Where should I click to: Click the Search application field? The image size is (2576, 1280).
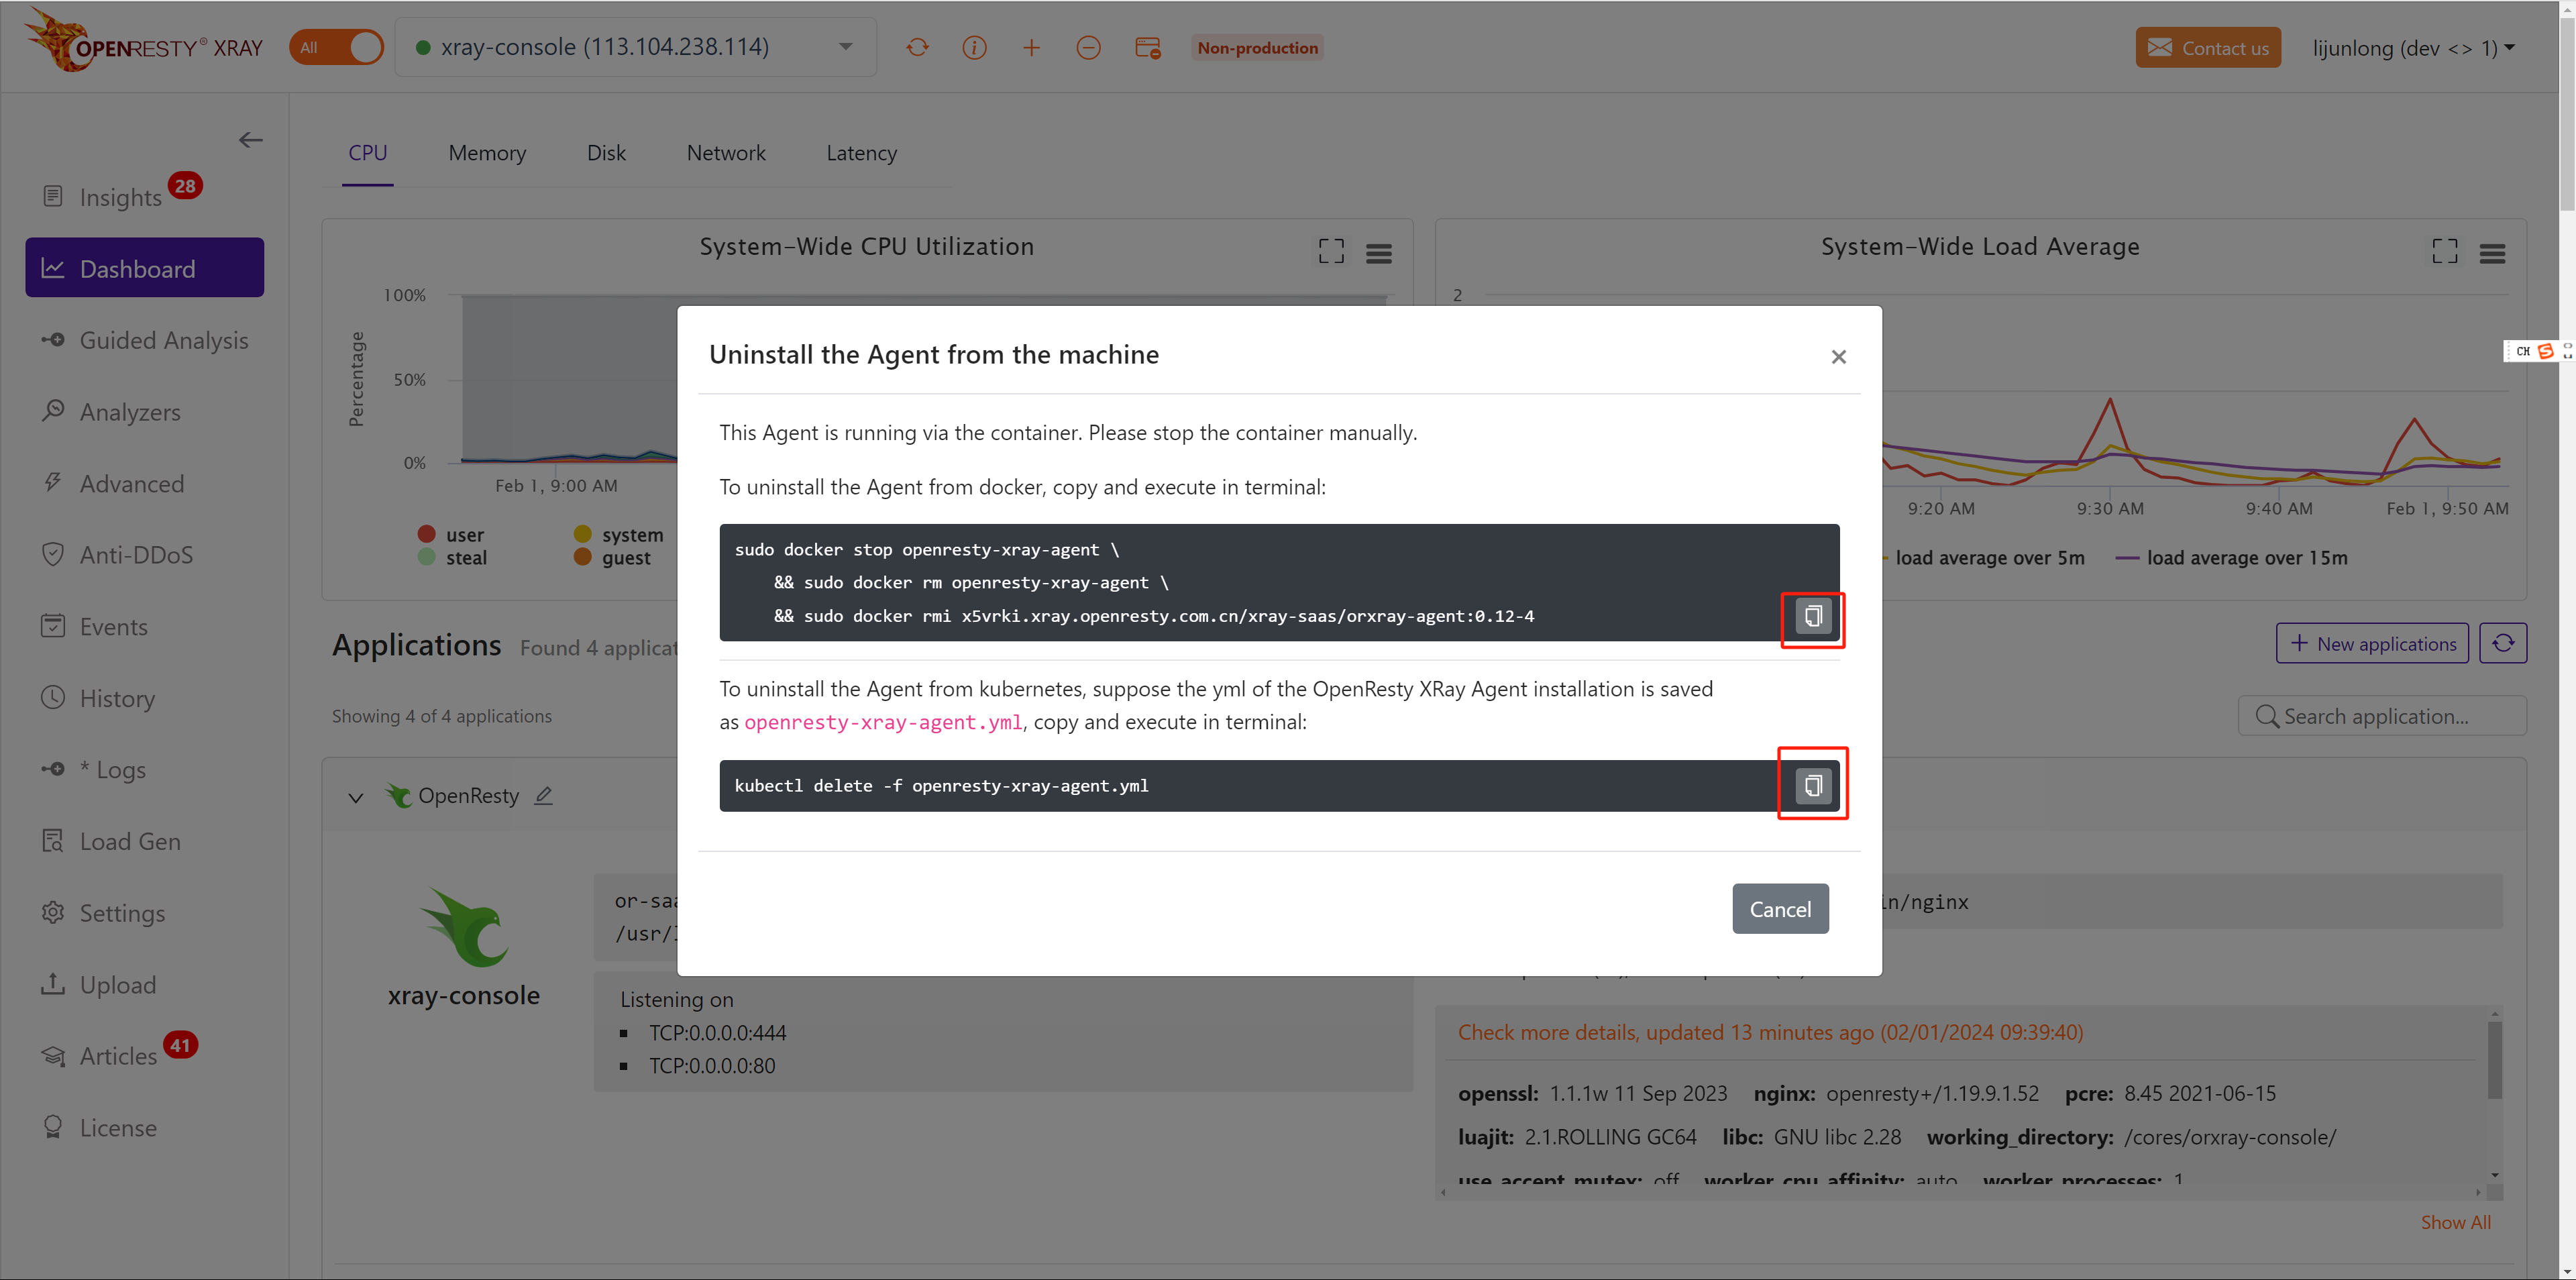tap(2383, 716)
